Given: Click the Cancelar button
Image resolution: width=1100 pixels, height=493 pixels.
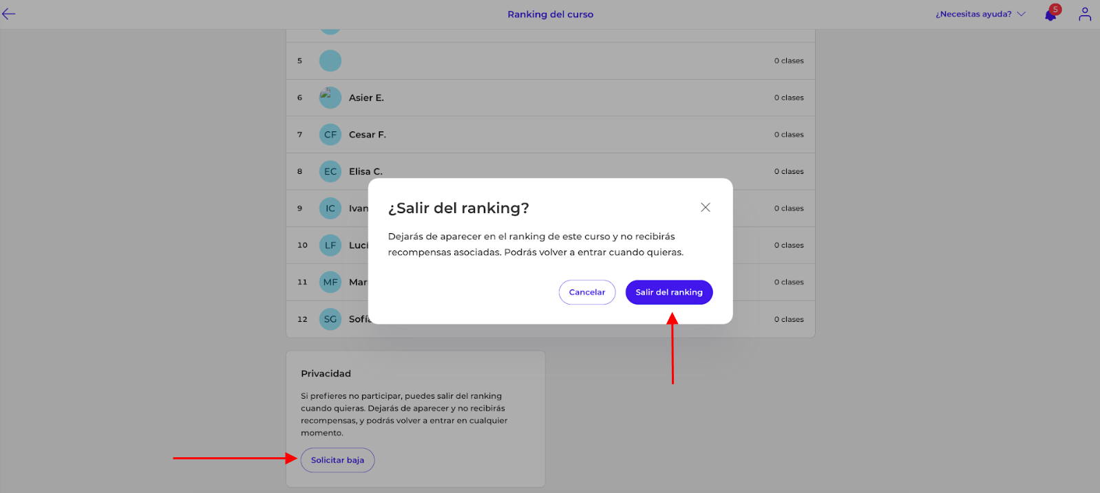Looking at the screenshot, I should [587, 292].
